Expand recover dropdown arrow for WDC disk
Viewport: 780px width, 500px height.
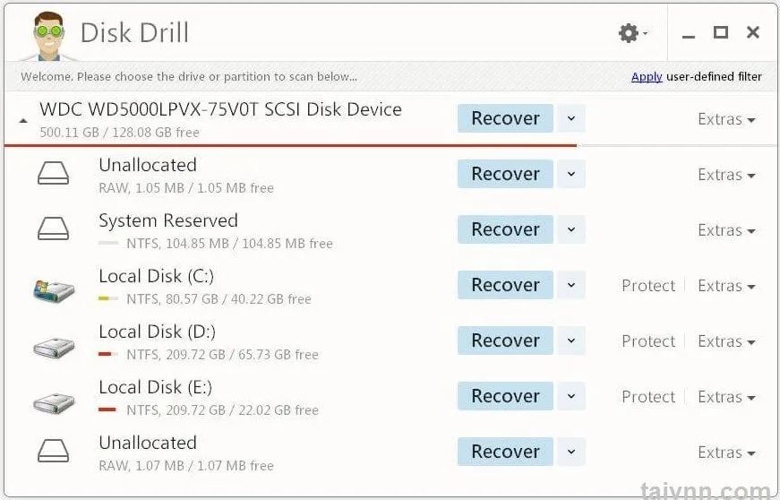[x=571, y=118]
